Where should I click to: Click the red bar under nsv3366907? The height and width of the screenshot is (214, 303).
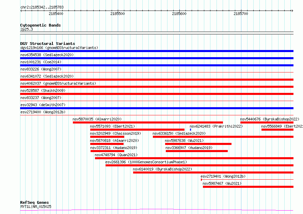[197, 151]
